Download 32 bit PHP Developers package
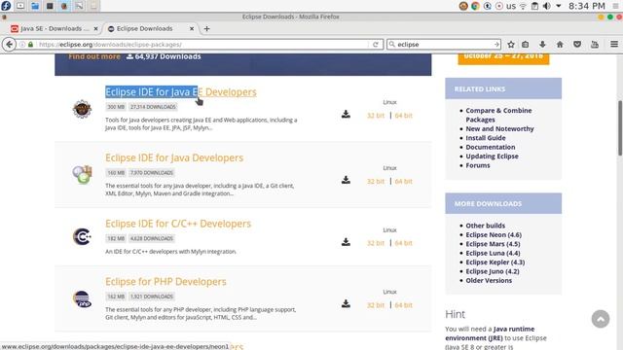This screenshot has height=350, width=623. tap(376, 305)
